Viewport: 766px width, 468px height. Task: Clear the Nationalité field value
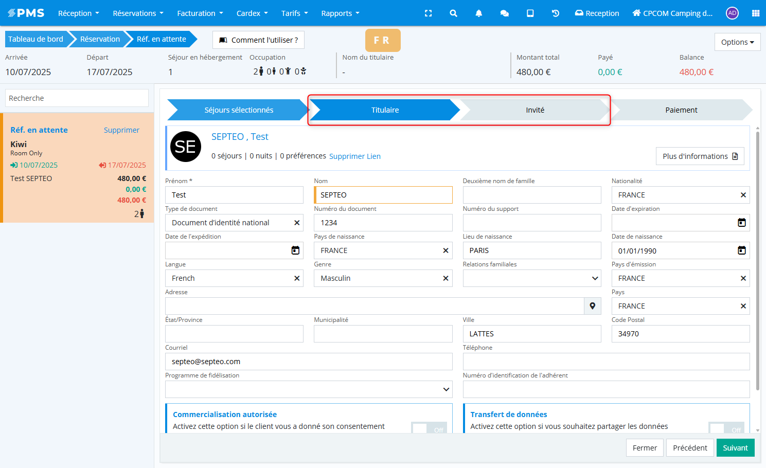[x=743, y=195]
